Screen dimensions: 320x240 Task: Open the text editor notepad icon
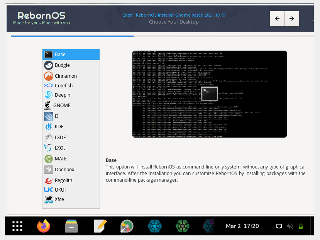100,226
